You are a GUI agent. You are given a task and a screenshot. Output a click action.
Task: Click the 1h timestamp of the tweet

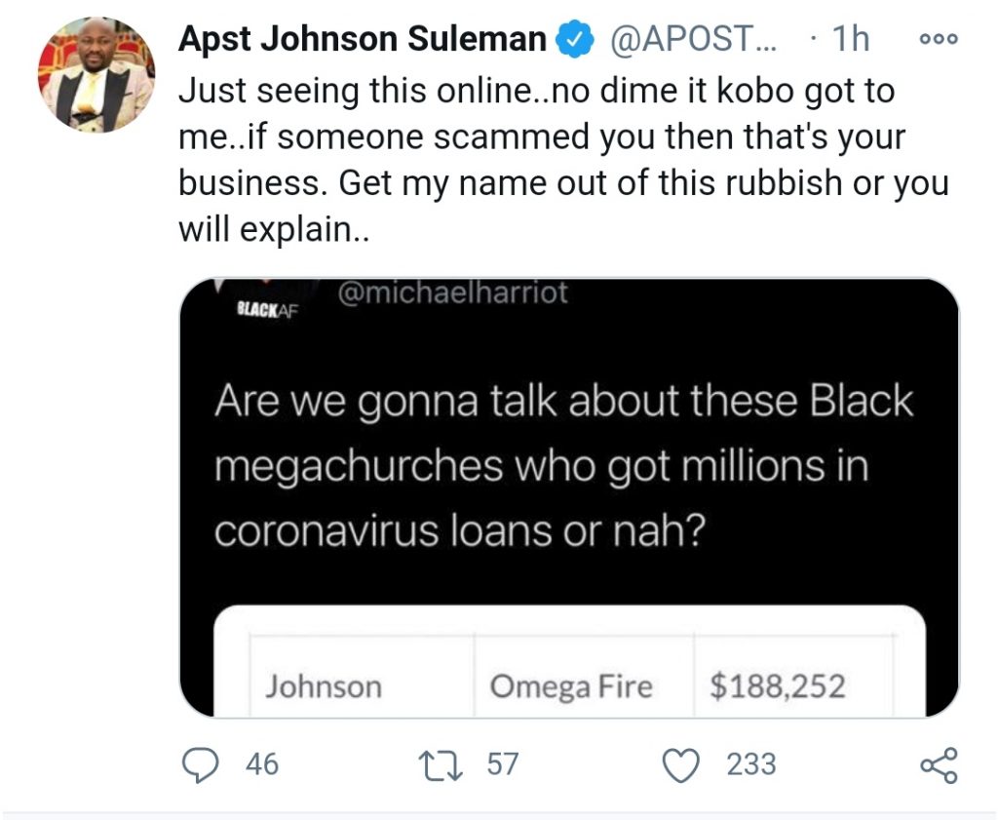pos(851,40)
